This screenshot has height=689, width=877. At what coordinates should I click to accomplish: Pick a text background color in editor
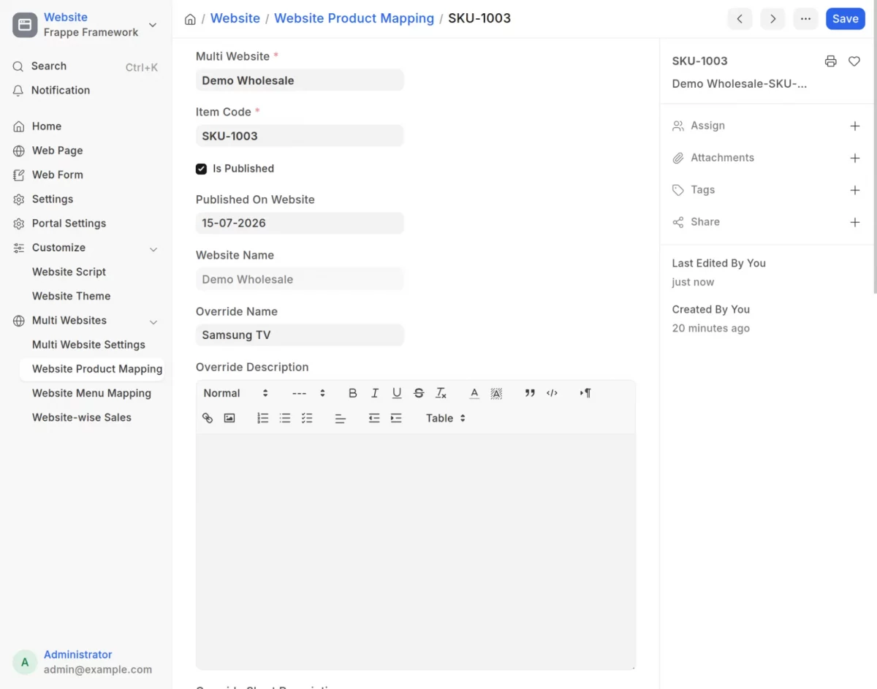pyautogui.click(x=496, y=393)
